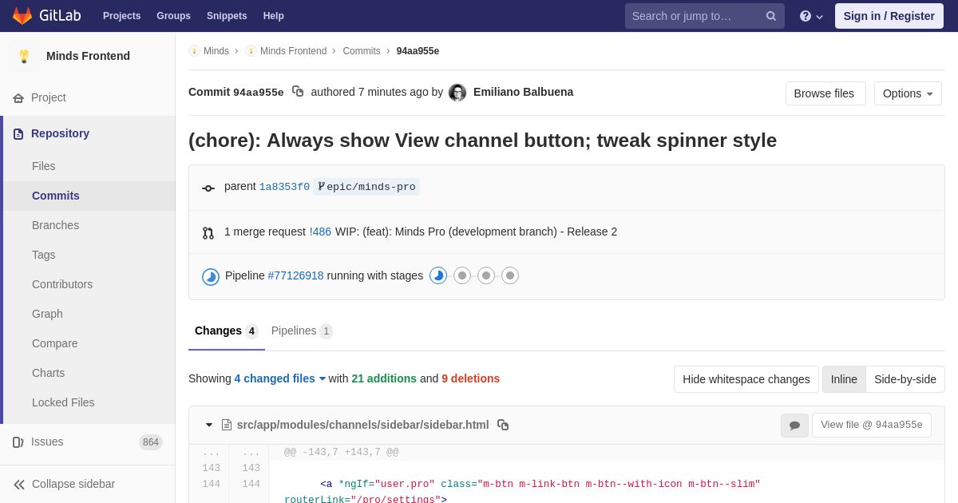Screen dimensions: 958x503
Task: Copy sidebar.html file path icon
Action: (503, 425)
